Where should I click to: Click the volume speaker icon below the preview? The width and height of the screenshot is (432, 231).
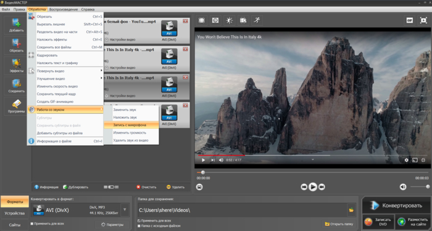click(403, 187)
